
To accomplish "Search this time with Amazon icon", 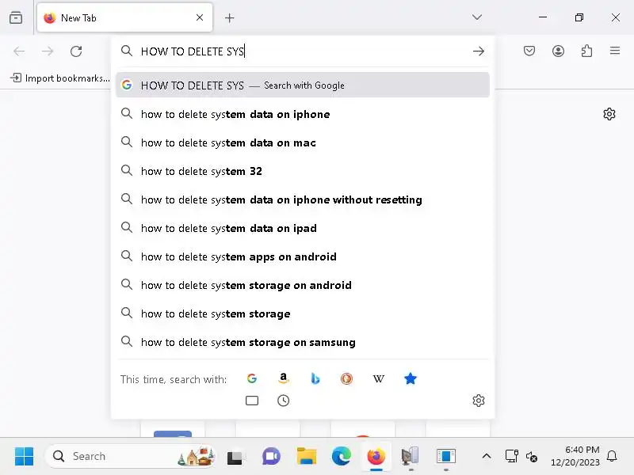I will click(x=284, y=378).
